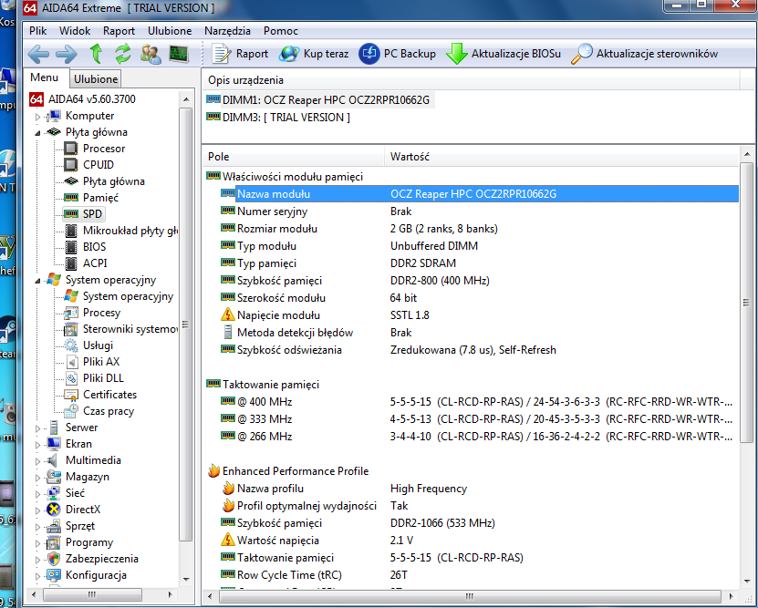The height and width of the screenshot is (608, 758).
Task: Click the Wartość napięcia warning icon
Action: [x=228, y=540]
